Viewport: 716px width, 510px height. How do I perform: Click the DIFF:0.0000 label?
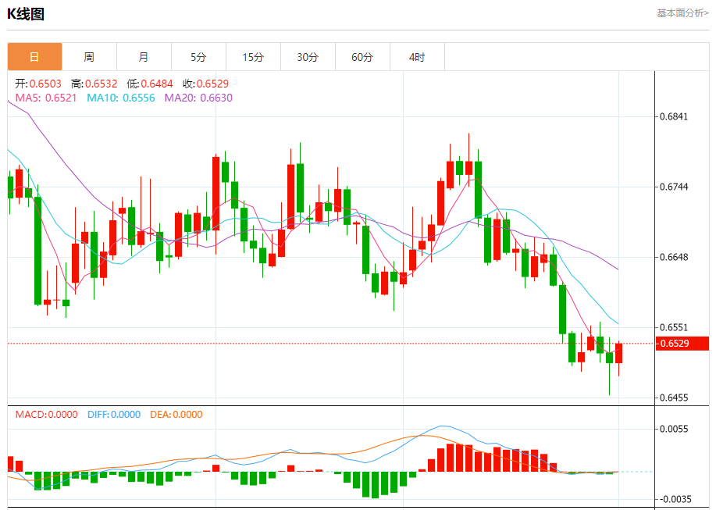pyautogui.click(x=114, y=415)
